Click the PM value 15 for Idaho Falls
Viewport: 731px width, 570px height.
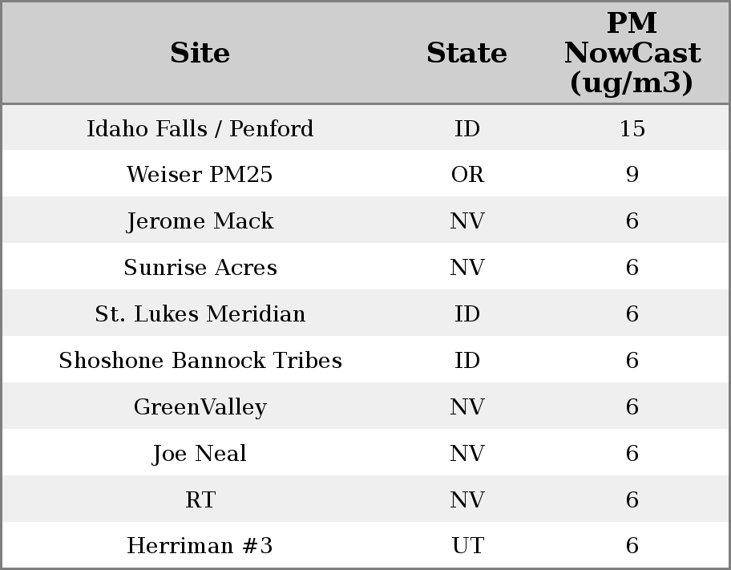632,128
